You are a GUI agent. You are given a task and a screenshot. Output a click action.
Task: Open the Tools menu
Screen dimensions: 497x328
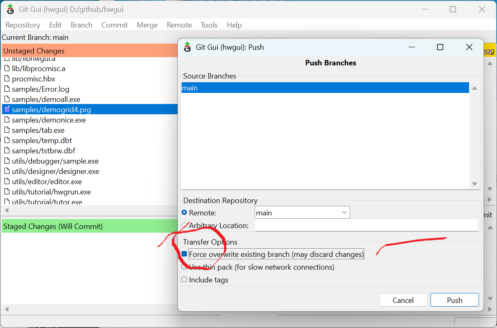click(209, 25)
